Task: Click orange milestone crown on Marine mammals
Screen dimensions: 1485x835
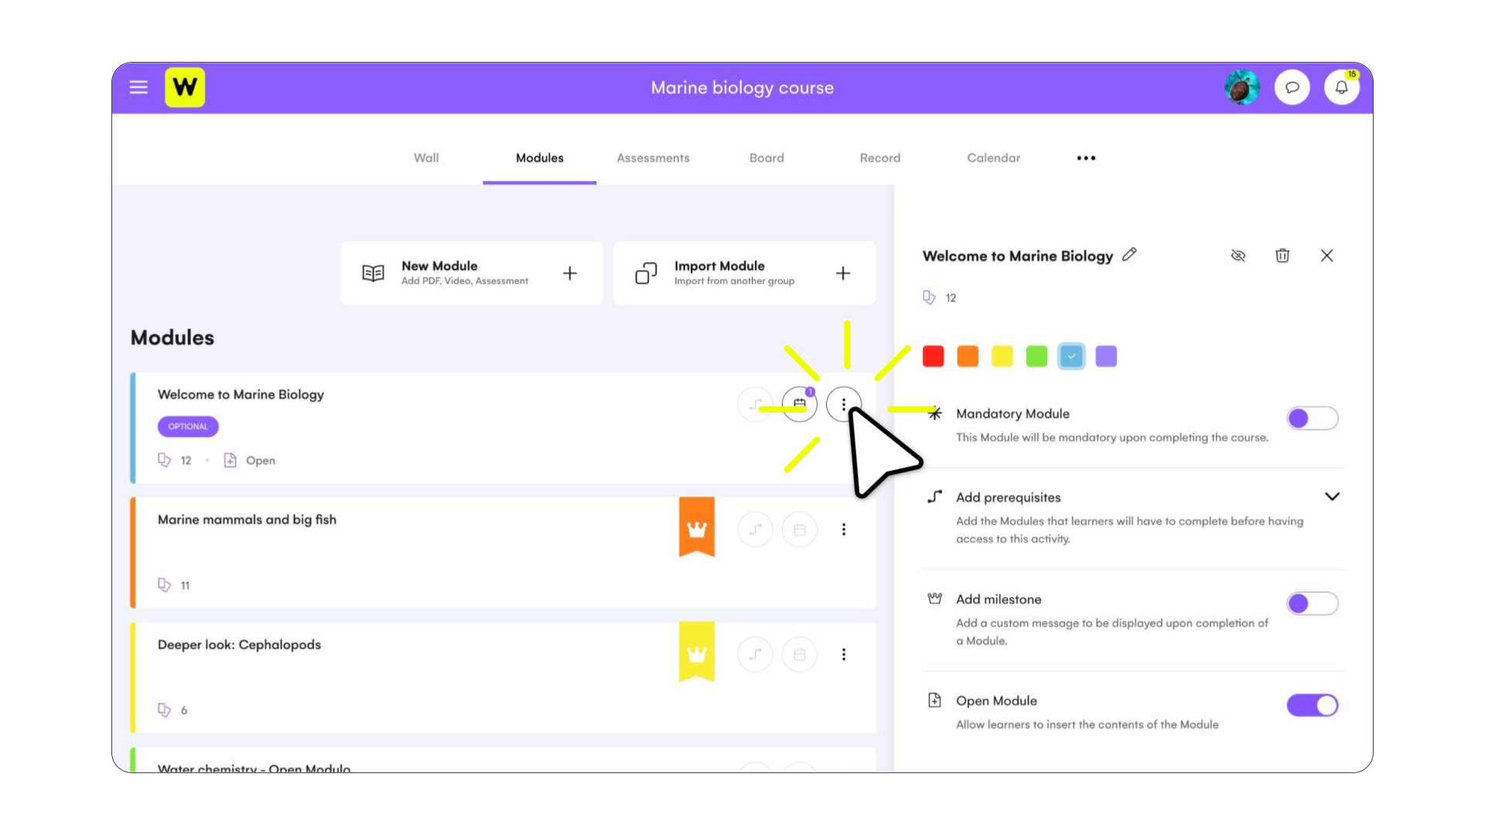Action: tap(697, 527)
